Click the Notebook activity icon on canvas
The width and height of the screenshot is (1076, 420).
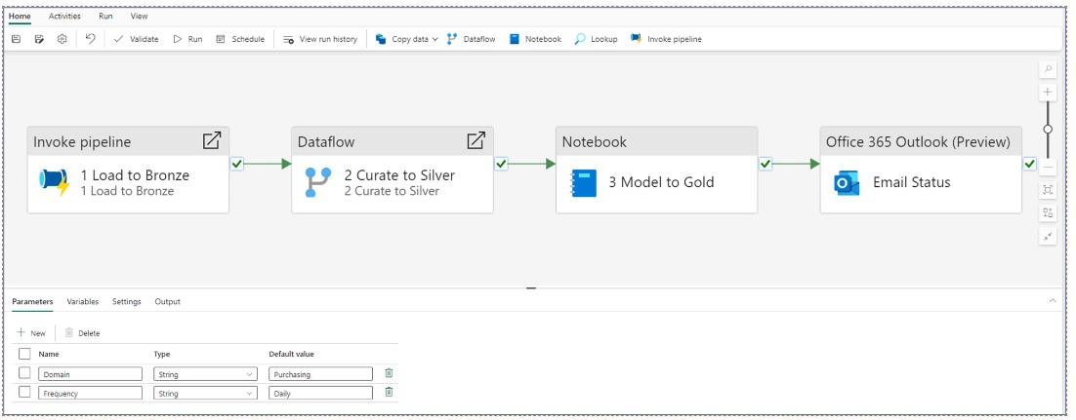(x=583, y=183)
